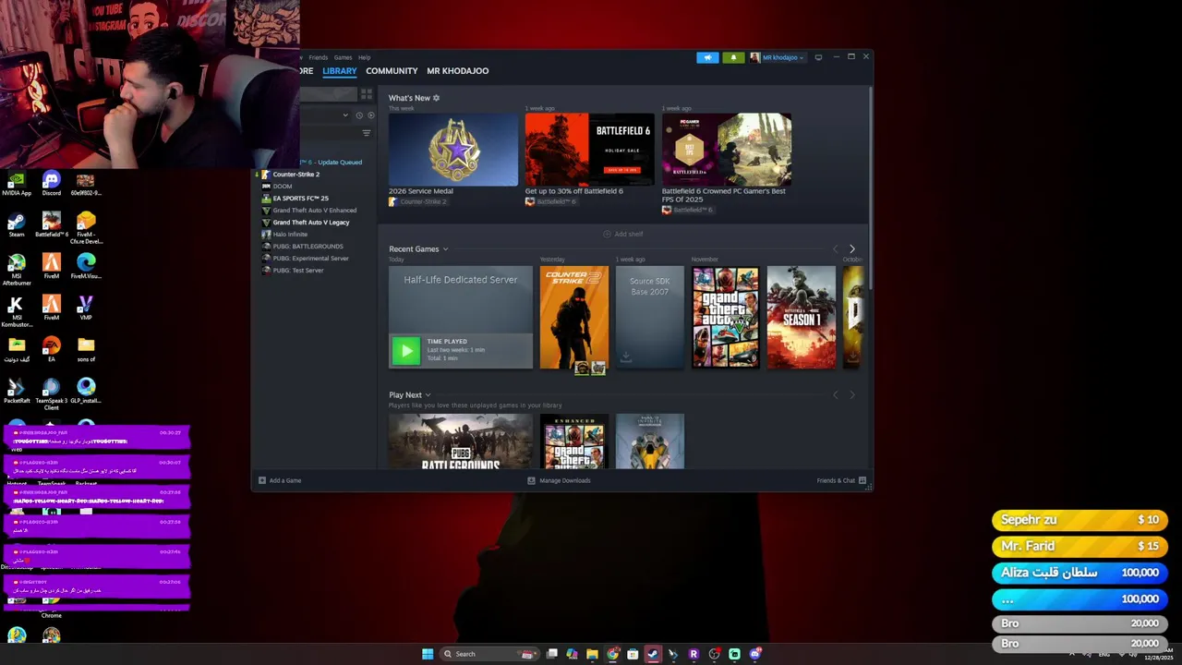Expand the Play Next shelf dropdown
The width and height of the screenshot is (1182, 665).
click(428, 395)
